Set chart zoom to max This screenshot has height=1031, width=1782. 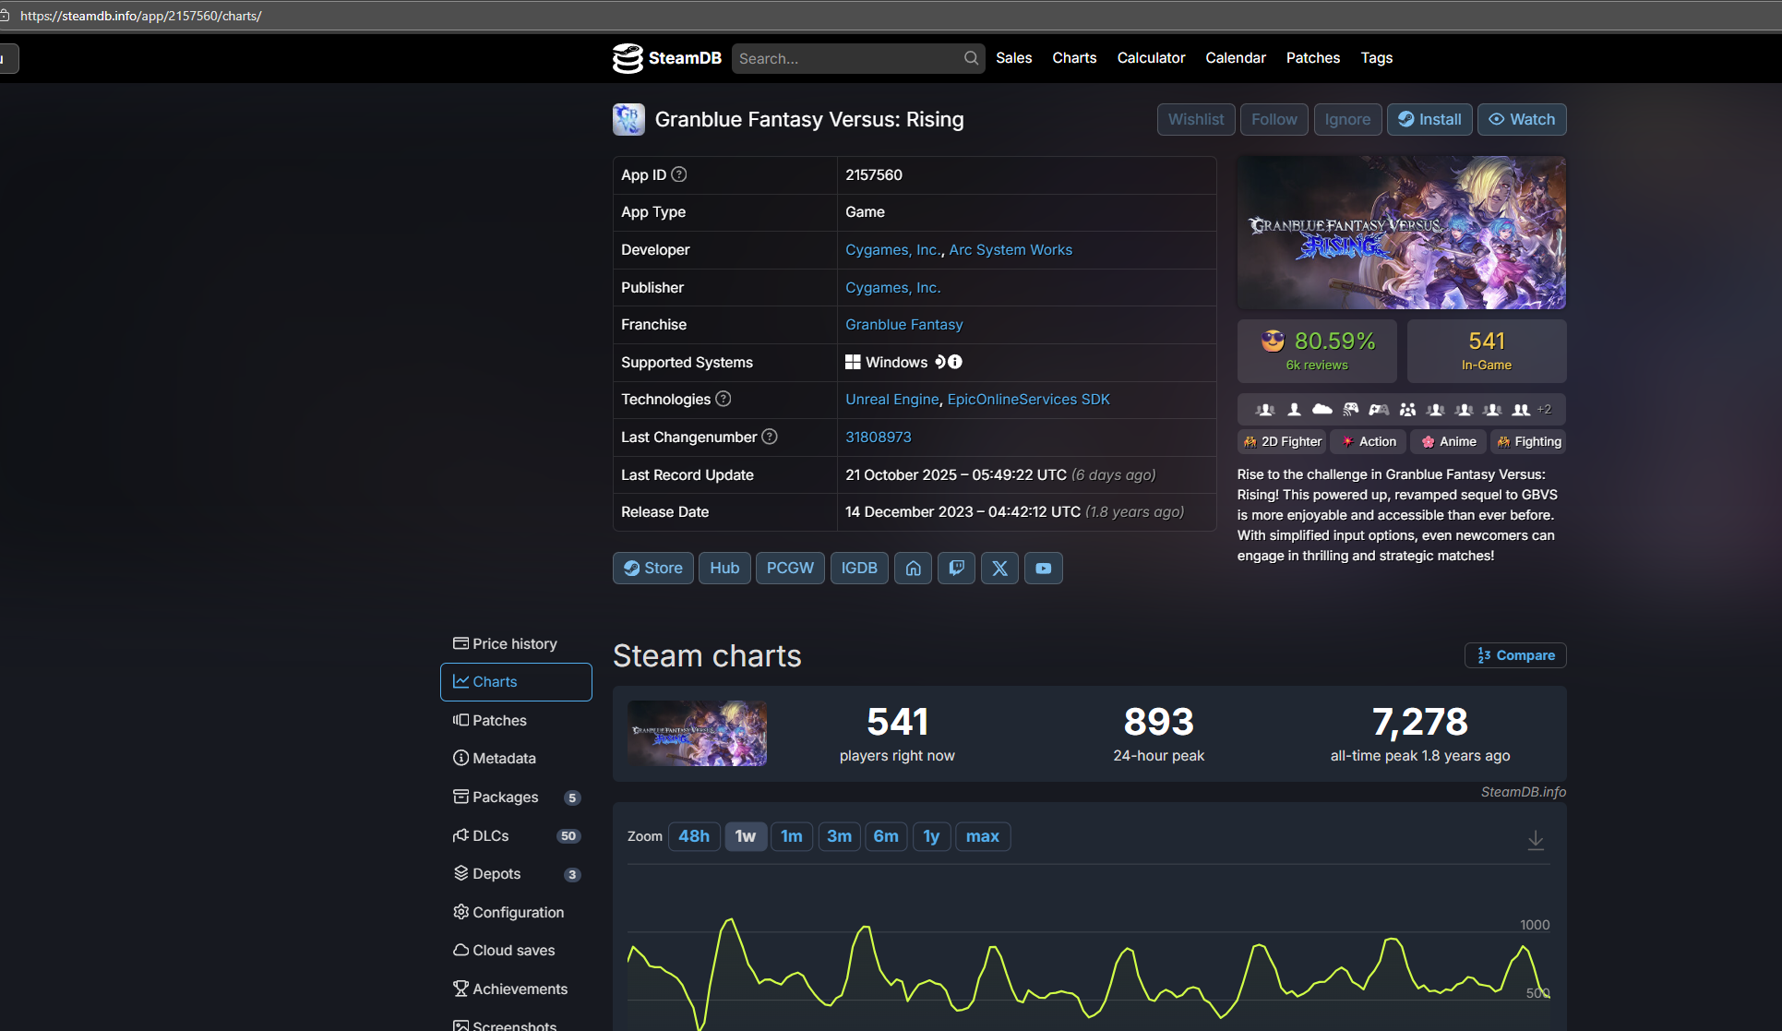[x=982, y=836]
